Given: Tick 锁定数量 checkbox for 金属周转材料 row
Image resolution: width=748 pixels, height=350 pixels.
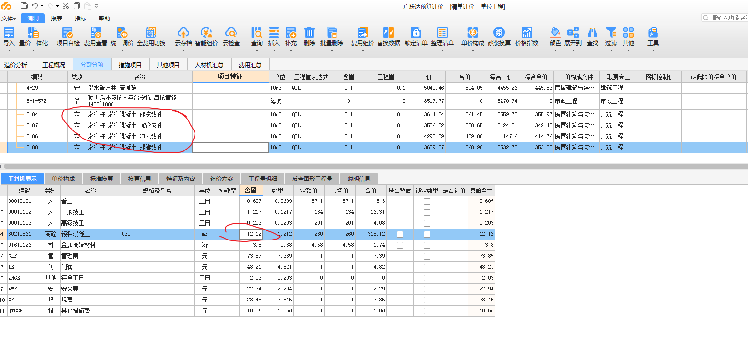Looking at the screenshot, I should 427,245.
